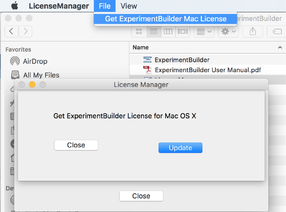Open the LicenseManager application menu
The height and width of the screenshot is (212, 286).
point(59,6)
